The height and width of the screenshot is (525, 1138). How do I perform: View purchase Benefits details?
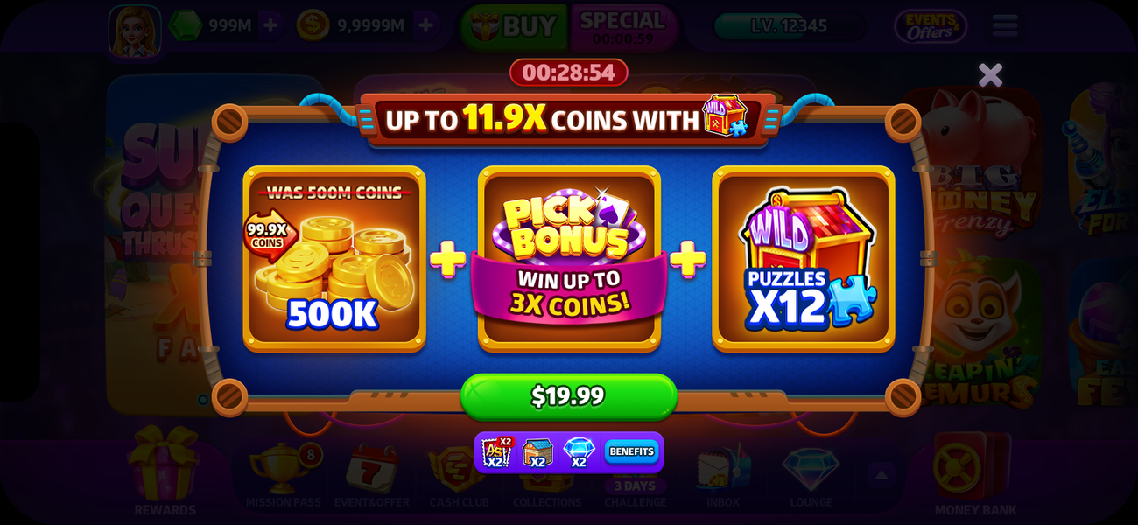pos(631,451)
